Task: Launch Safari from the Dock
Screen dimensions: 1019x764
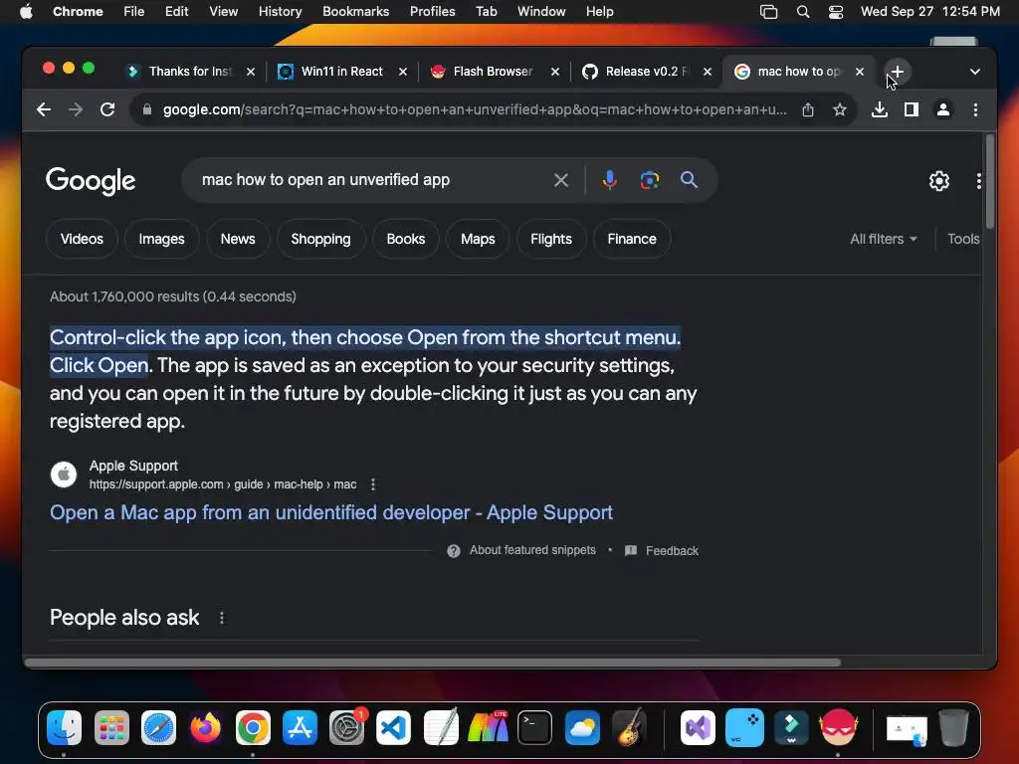Action: (158, 727)
